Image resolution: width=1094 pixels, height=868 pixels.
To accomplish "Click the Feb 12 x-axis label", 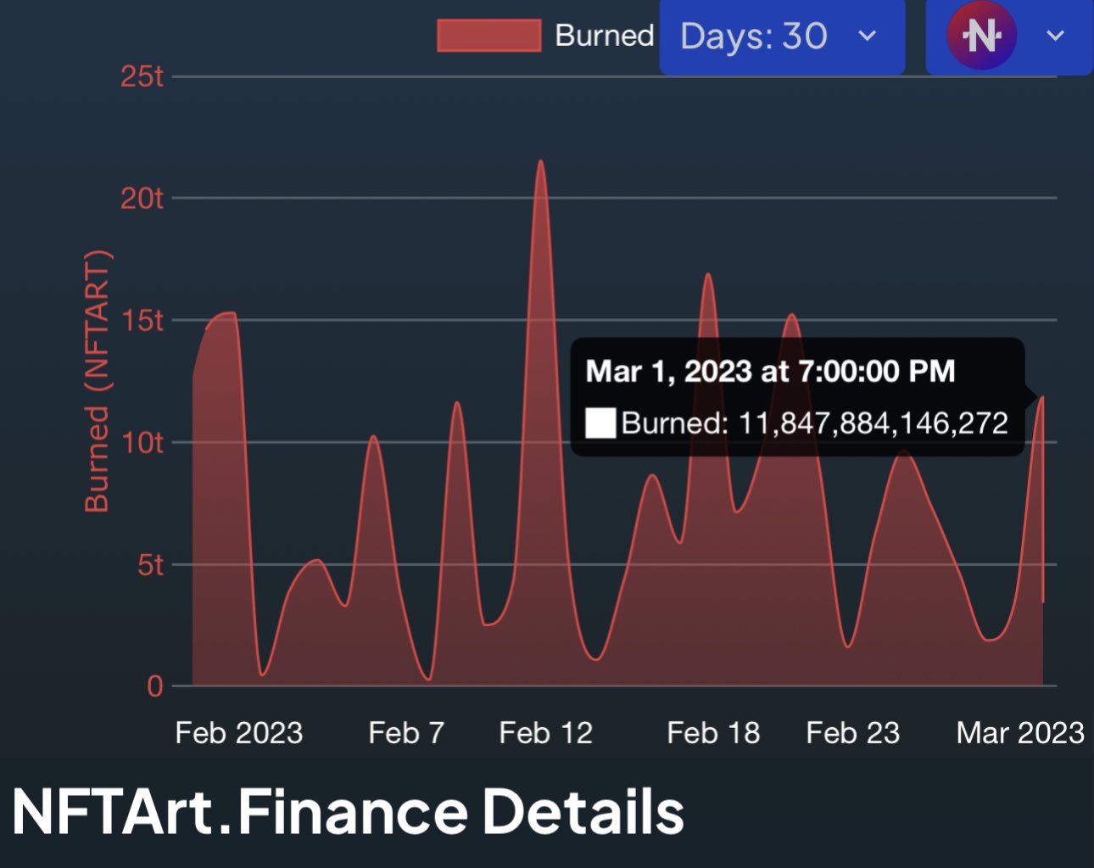I will [545, 733].
